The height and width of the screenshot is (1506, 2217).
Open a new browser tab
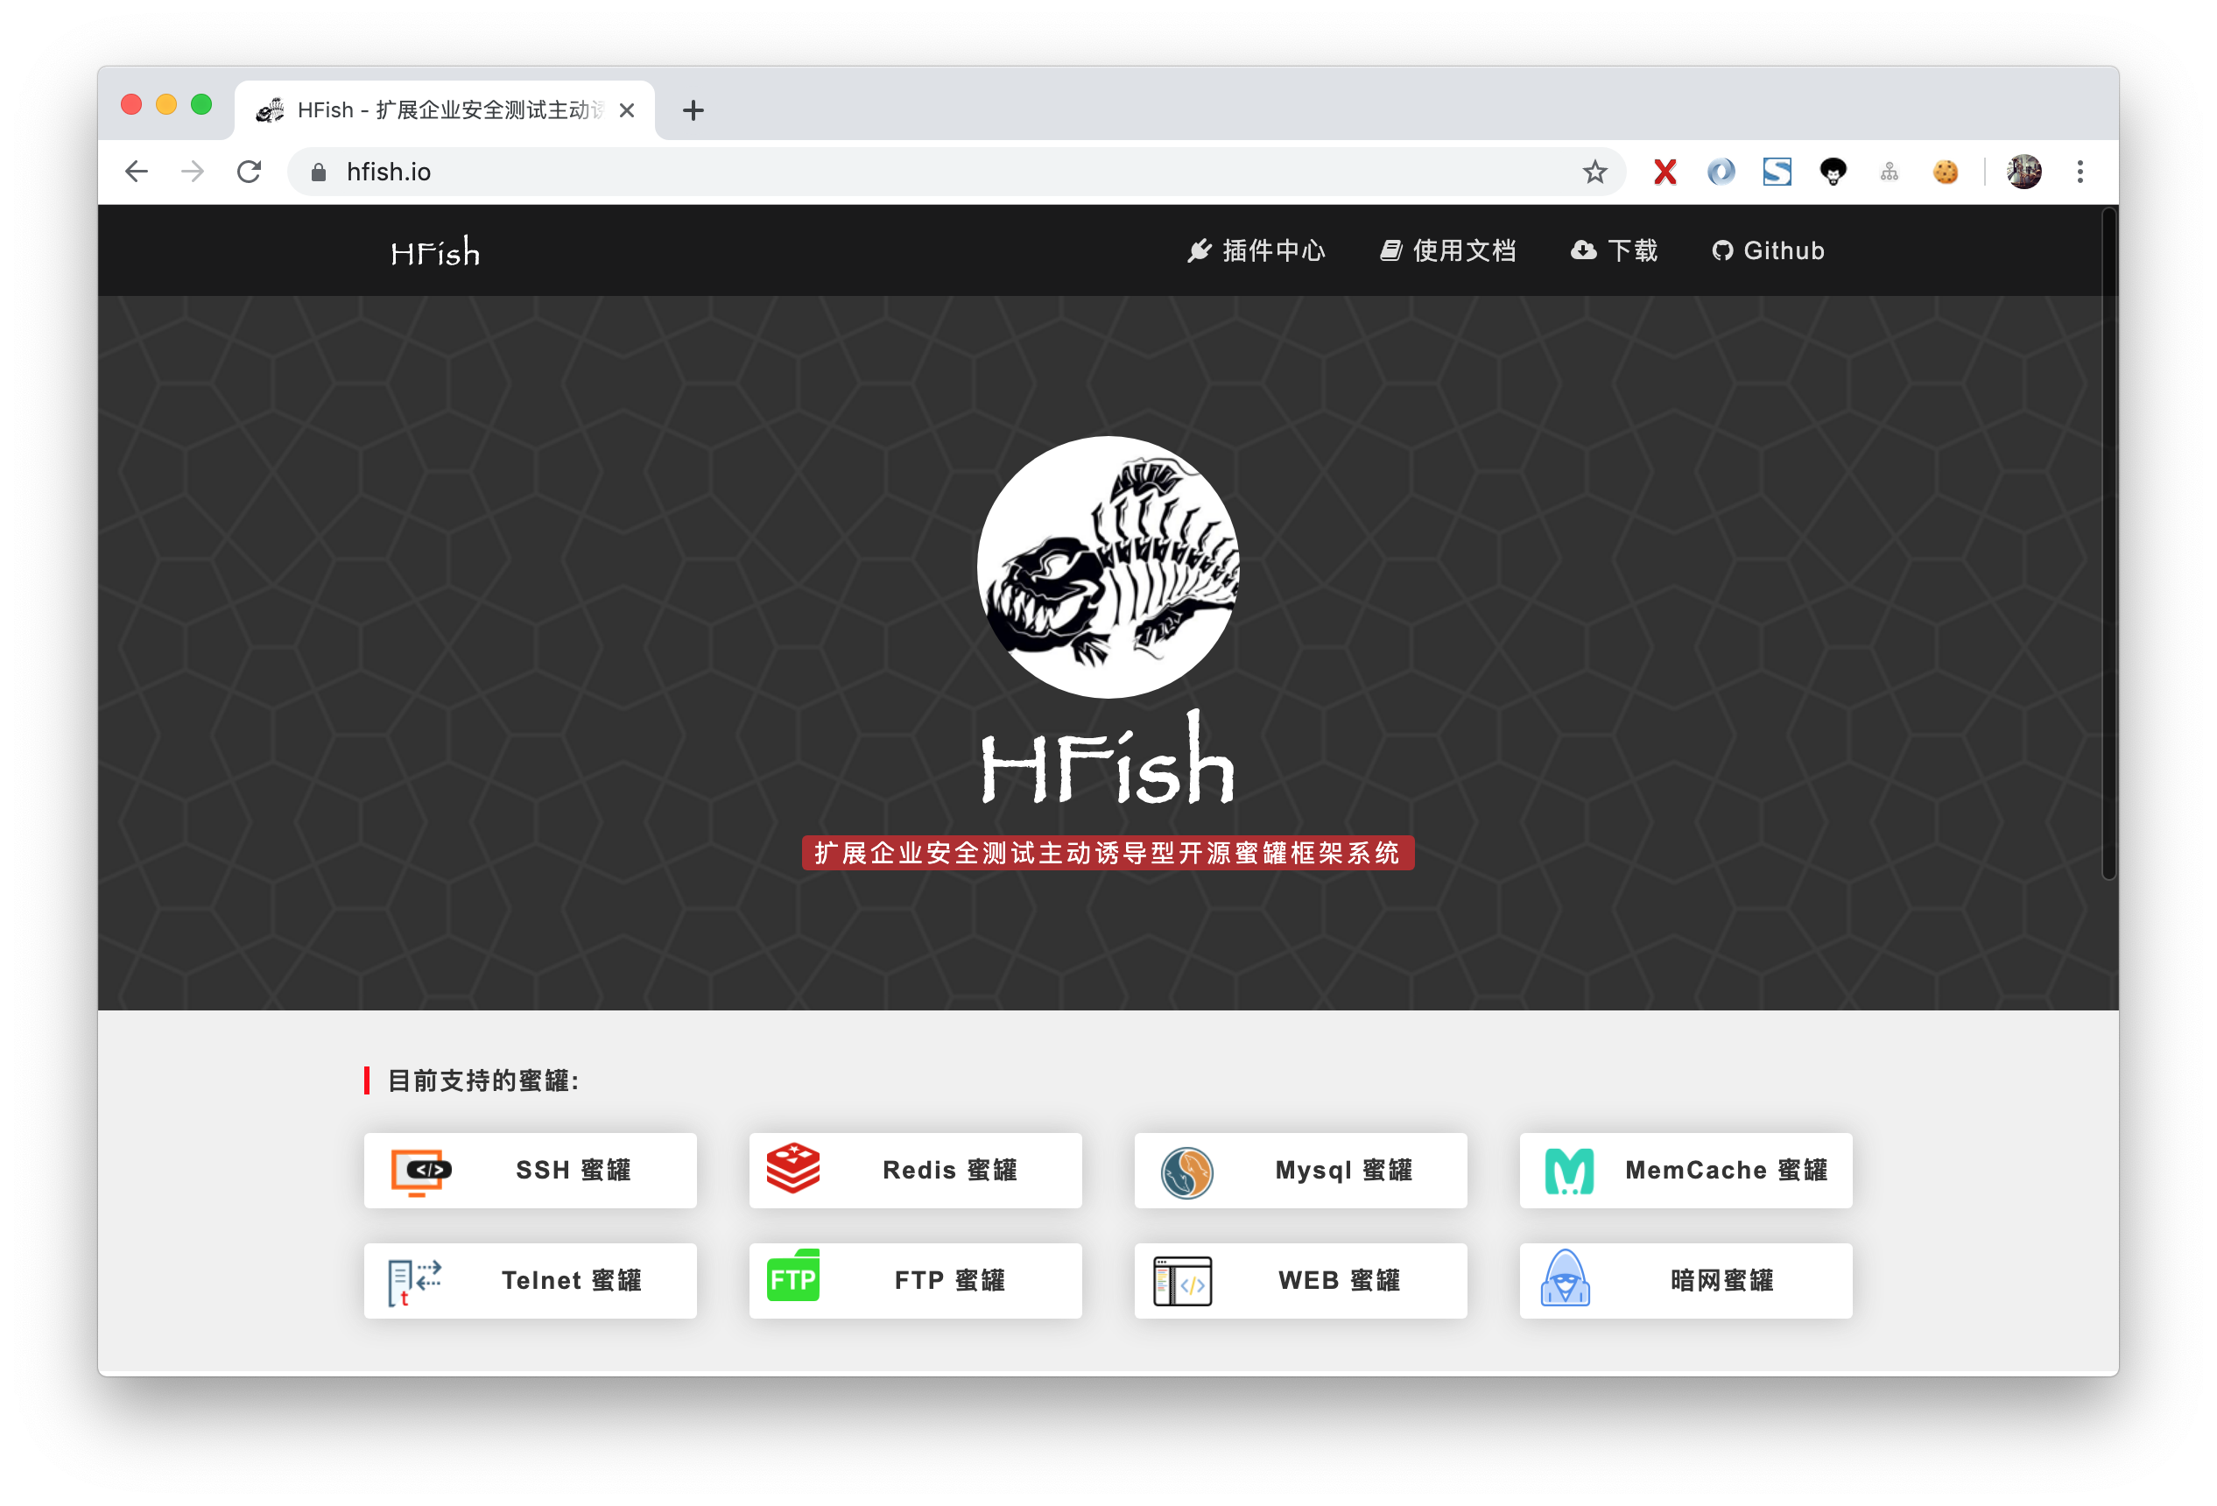pyautogui.click(x=693, y=110)
